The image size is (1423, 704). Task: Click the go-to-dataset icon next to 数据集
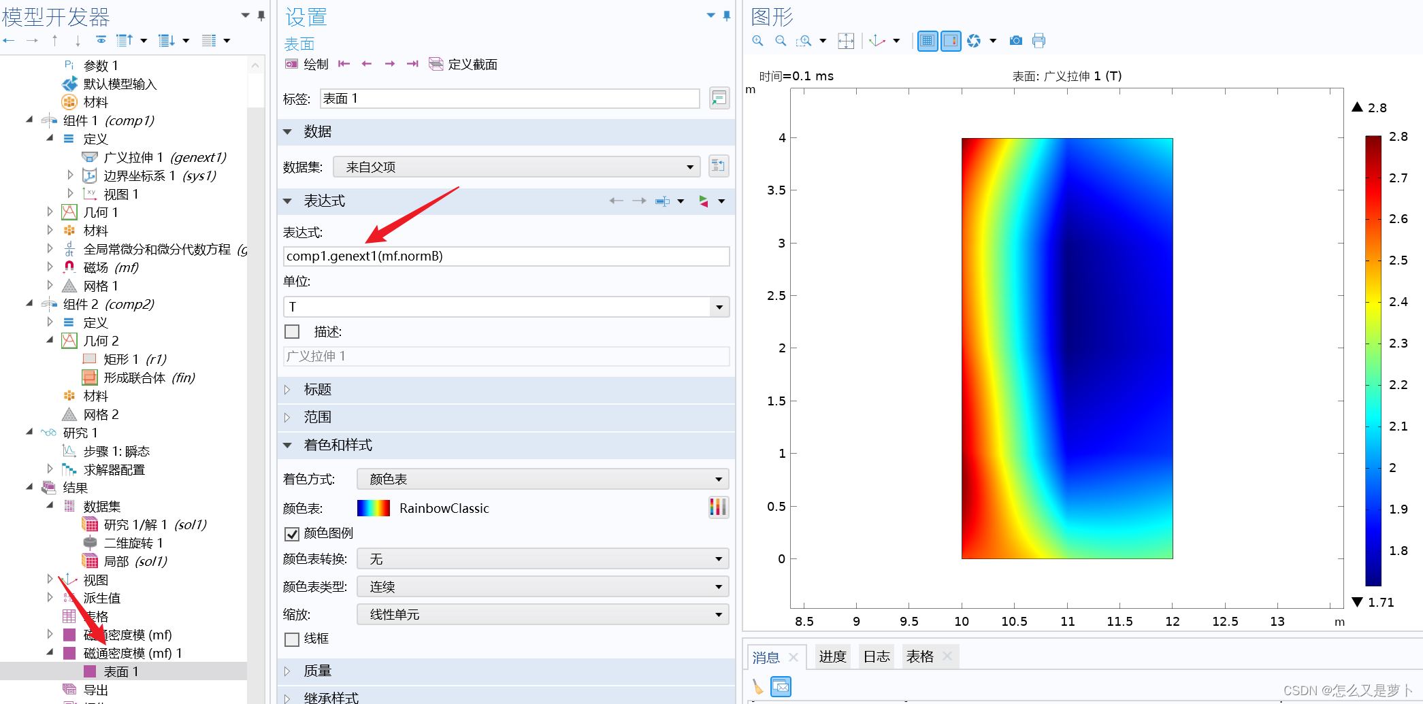(x=718, y=166)
